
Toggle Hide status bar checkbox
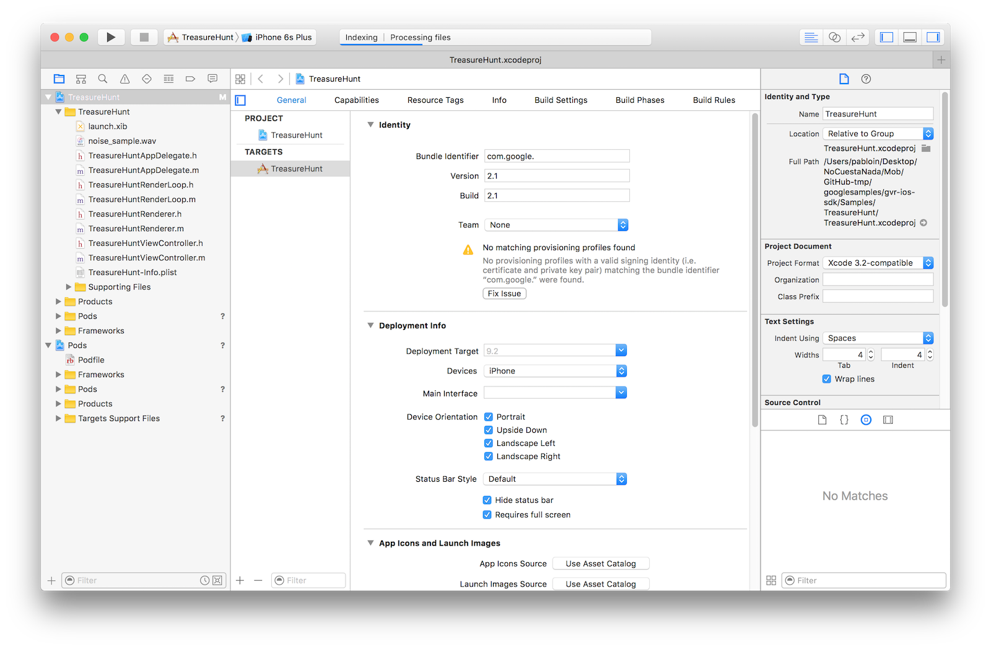[x=487, y=500]
